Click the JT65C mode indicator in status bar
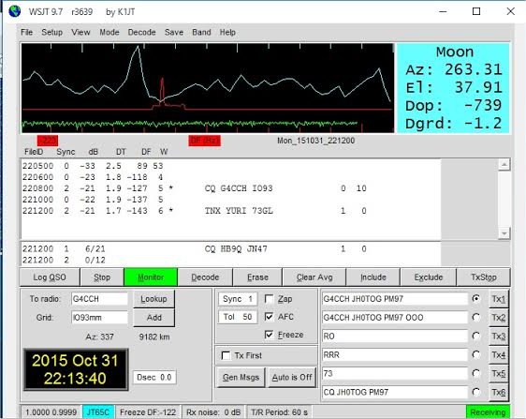The width and height of the screenshot is (526, 419). (x=98, y=412)
